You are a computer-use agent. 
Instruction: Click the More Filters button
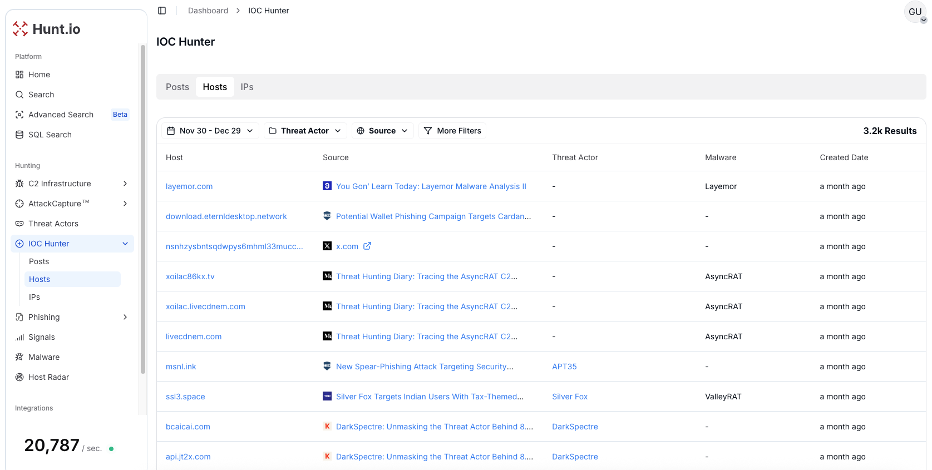coord(452,131)
